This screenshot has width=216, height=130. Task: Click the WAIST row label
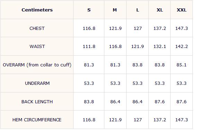click(x=37, y=47)
